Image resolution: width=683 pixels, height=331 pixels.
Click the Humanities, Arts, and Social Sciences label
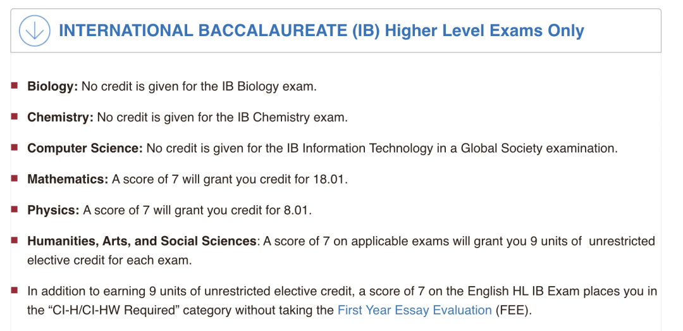coord(142,242)
